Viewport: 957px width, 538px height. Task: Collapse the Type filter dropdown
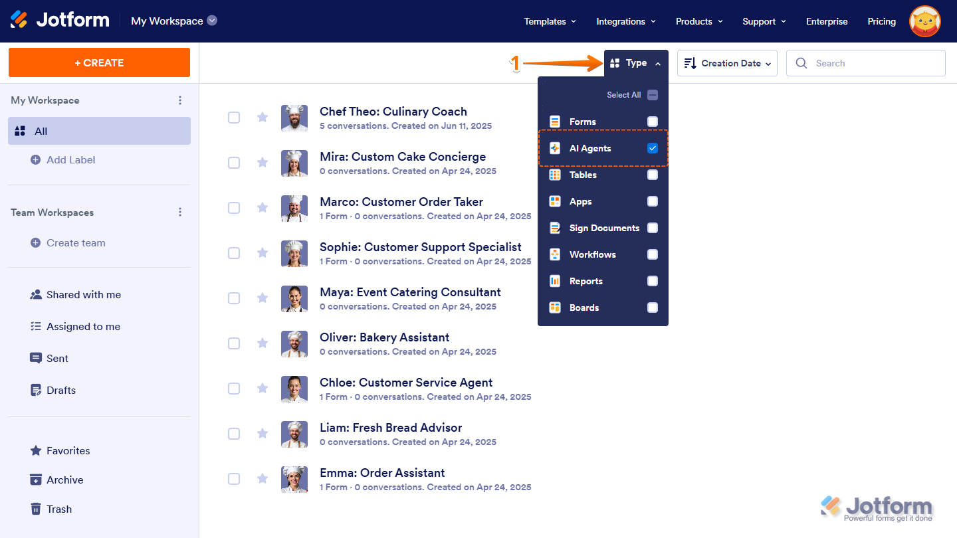click(636, 63)
